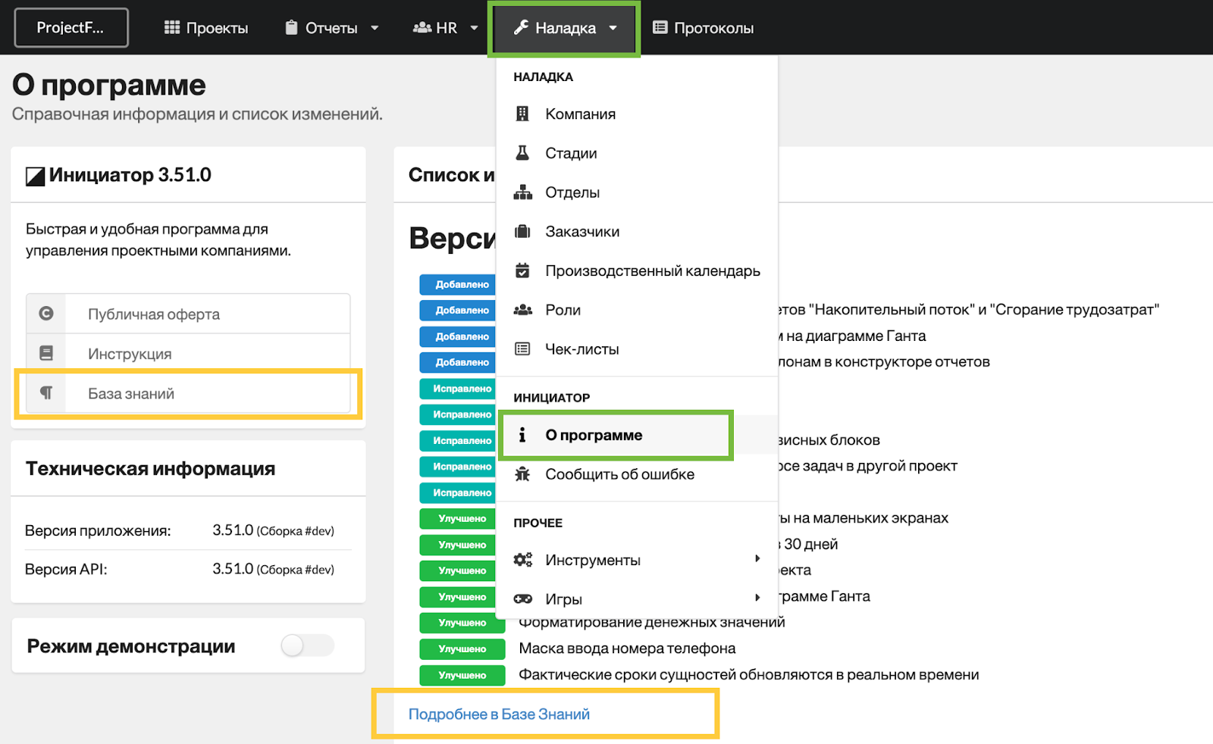Click the gamepad icon for Игры
Screen dimensions: 1213x744
tap(522, 599)
